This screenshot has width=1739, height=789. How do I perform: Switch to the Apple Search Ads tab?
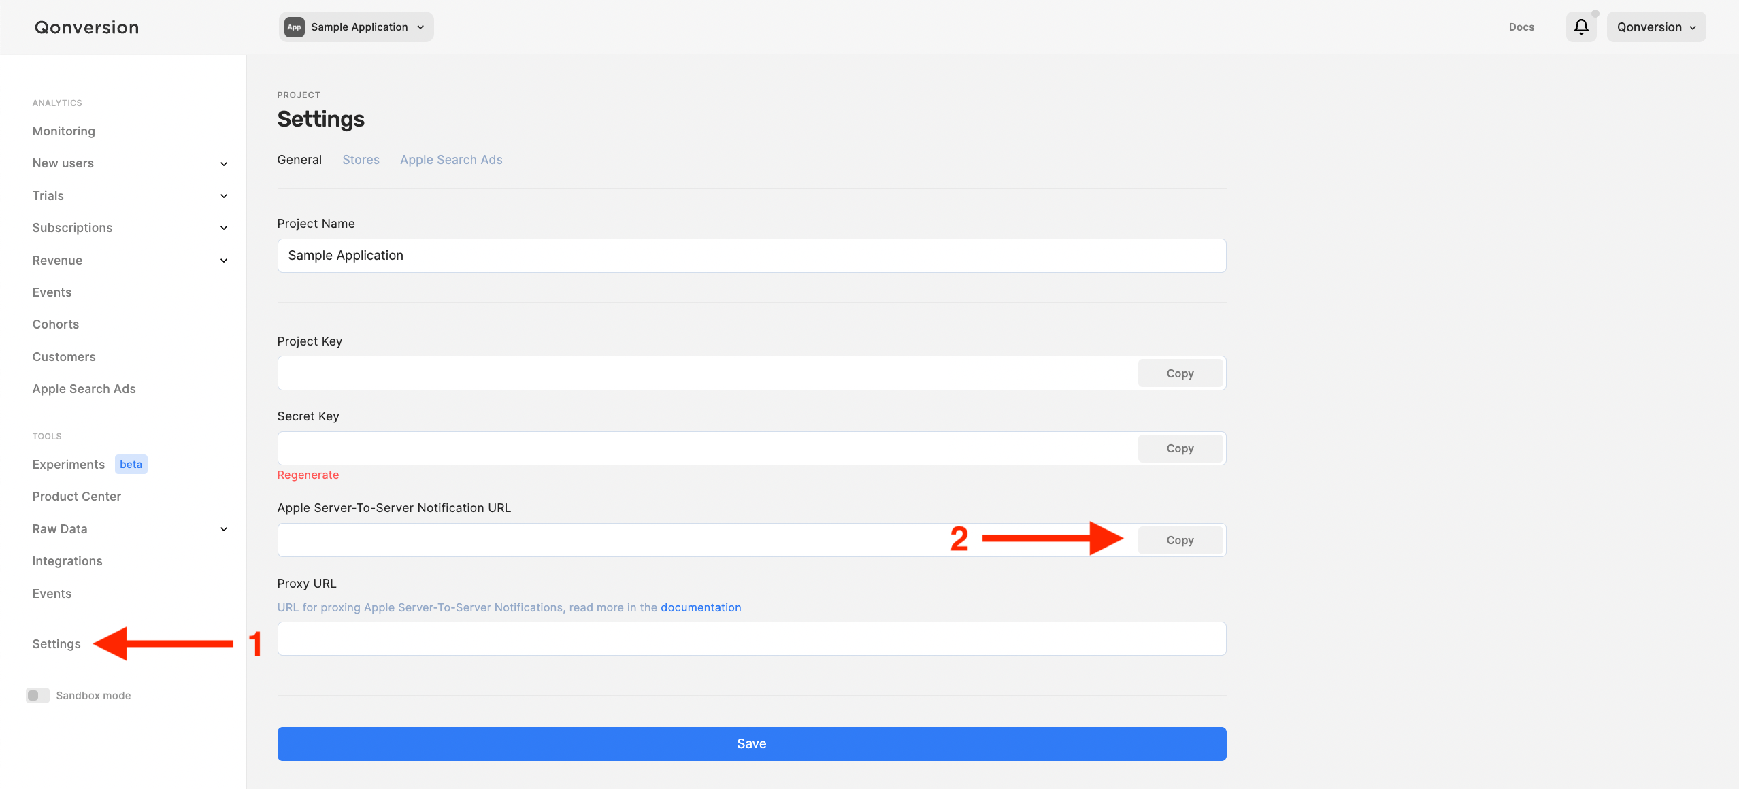pos(451,160)
